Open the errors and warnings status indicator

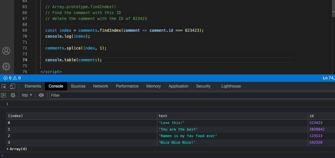coord(12,78)
